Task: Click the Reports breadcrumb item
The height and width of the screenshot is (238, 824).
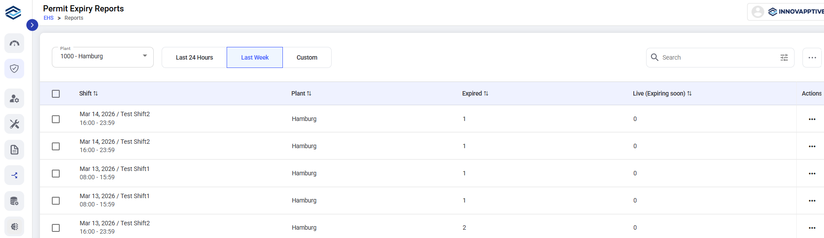Action: point(74,18)
